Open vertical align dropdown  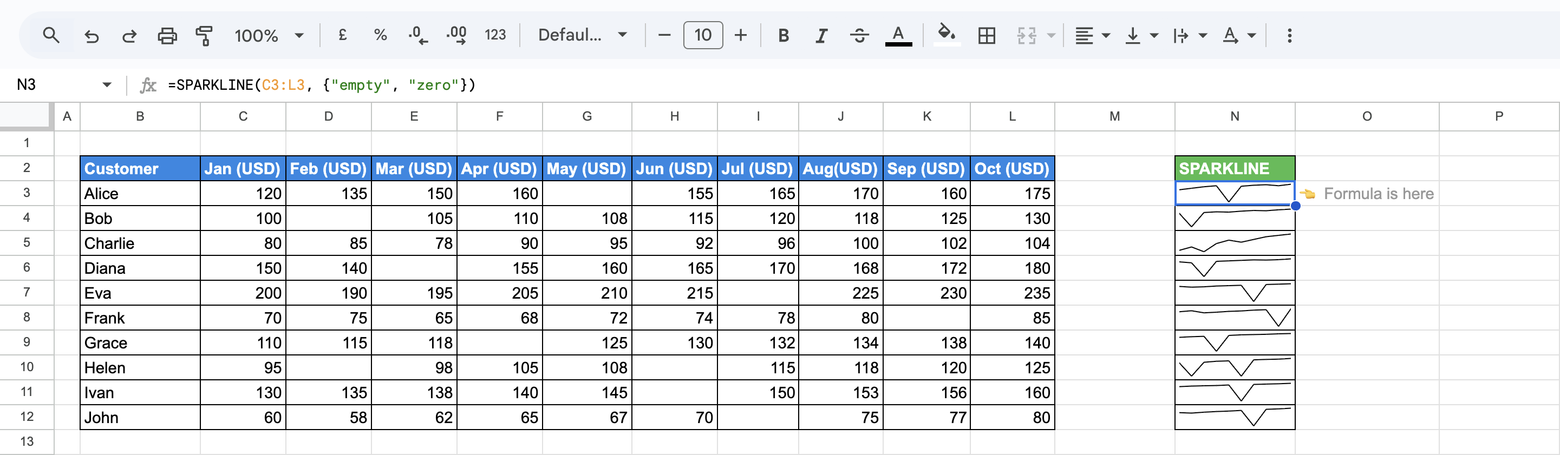(x=1141, y=36)
